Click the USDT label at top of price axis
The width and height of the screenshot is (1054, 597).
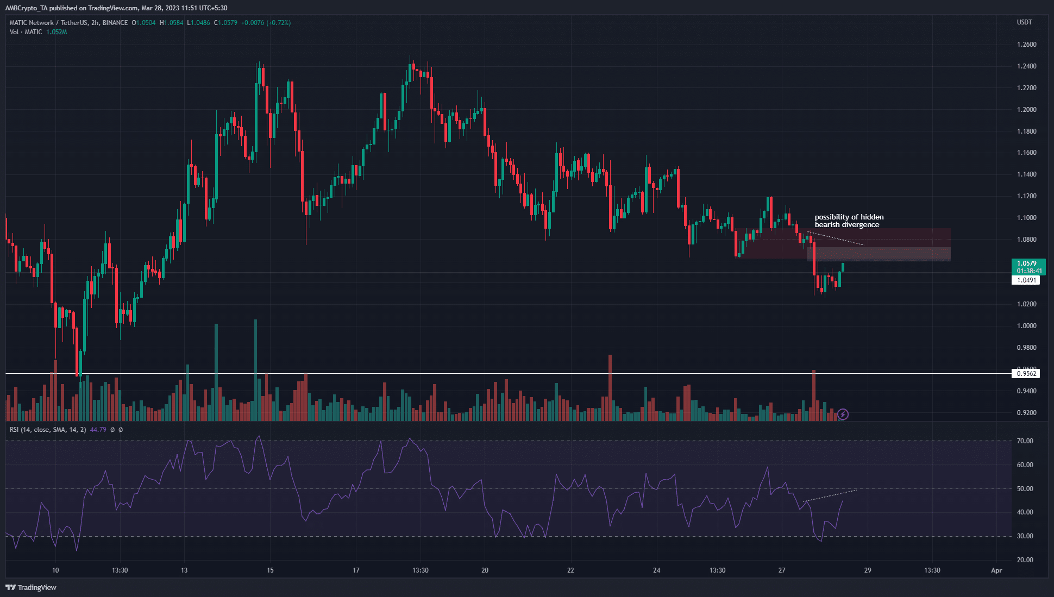[x=1026, y=22]
